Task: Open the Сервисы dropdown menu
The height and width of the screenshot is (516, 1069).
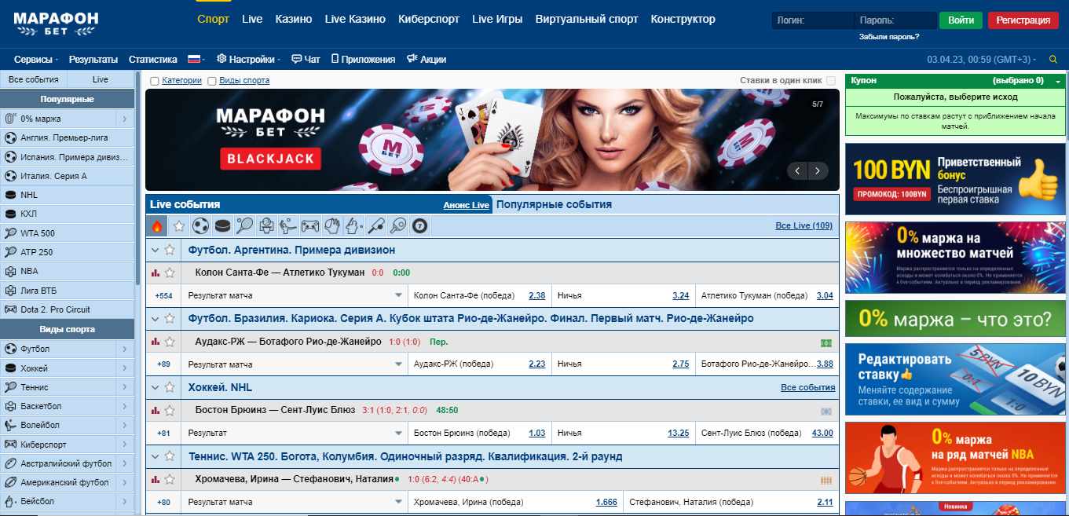Action: pos(36,59)
